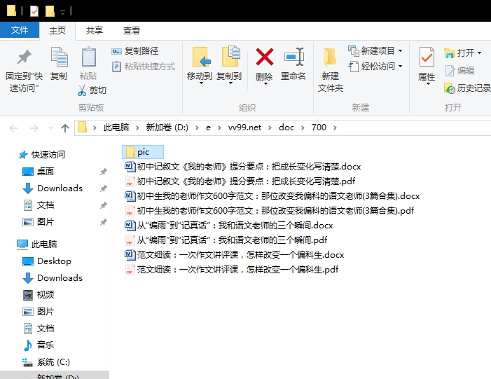Click the Back navigation arrow
The image size is (491, 379).
(x=13, y=128)
